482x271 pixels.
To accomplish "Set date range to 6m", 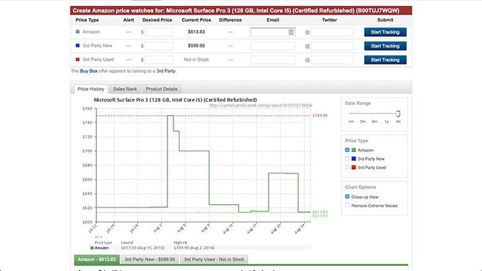I will tap(374, 122).
